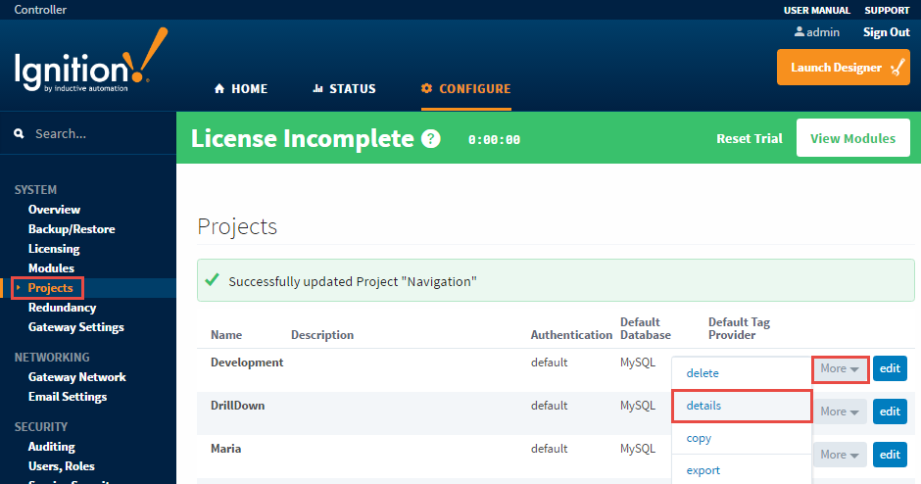
Task: Click the admin username
Action: click(x=823, y=32)
